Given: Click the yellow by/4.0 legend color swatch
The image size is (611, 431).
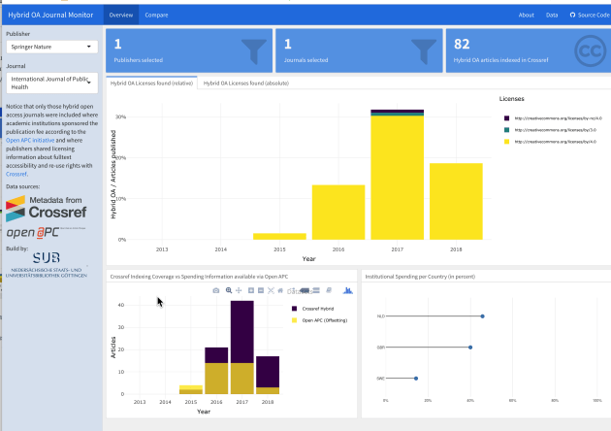Looking at the screenshot, I should (506, 142).
